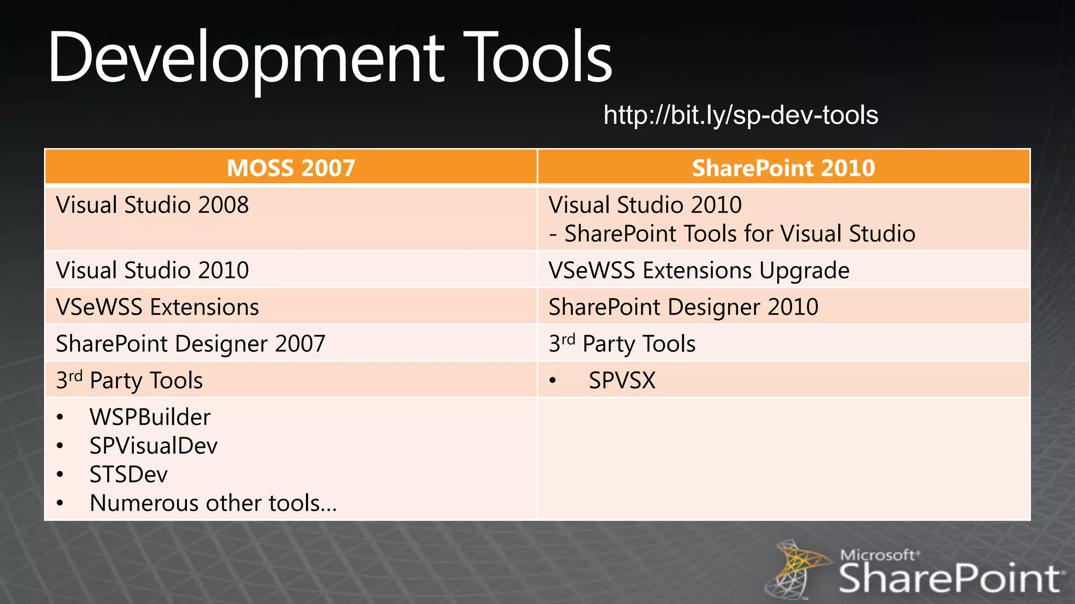Screen dimensions: 1075x604
Task: Click VSeWSS Extensions in MOSS column
Action: (x=157, y=307)
